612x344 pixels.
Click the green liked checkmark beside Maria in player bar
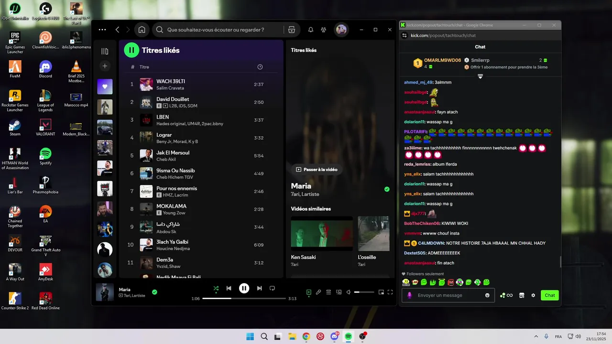[x=154, y=292]
